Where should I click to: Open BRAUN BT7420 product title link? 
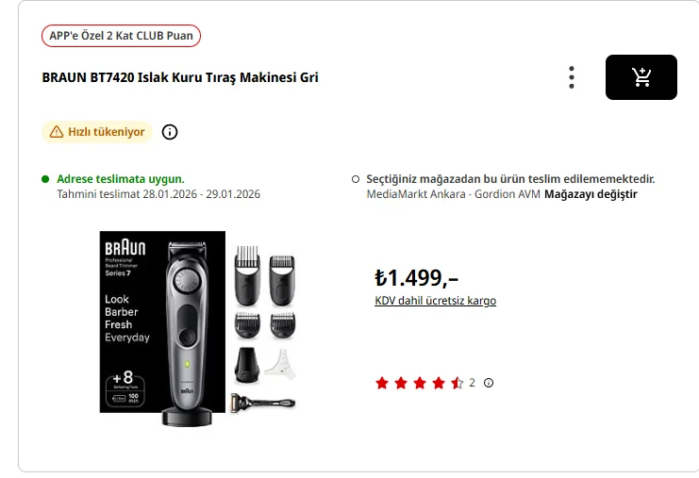pos(180,77)
